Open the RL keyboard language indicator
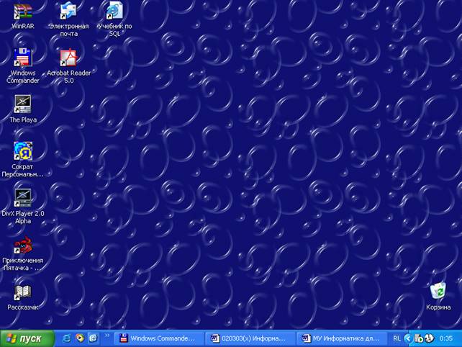This screenshot has width=462, height=347. pos(397,338)
